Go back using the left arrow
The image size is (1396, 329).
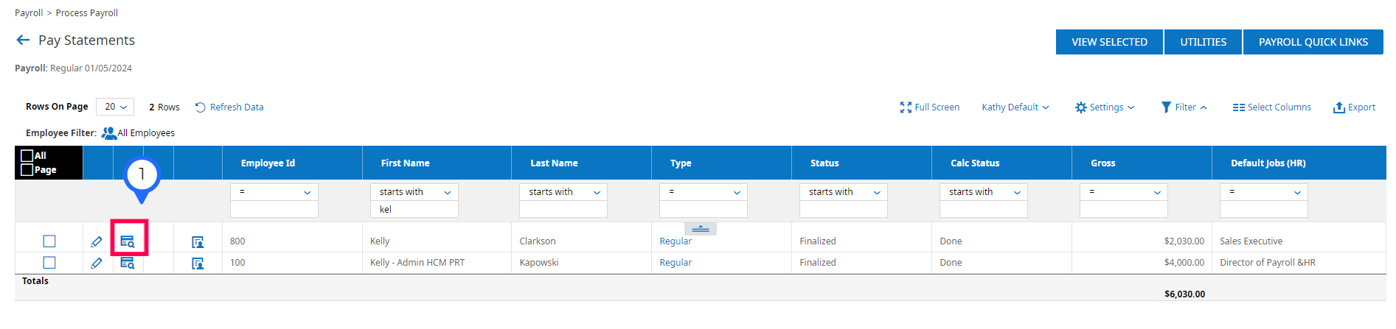23,40
